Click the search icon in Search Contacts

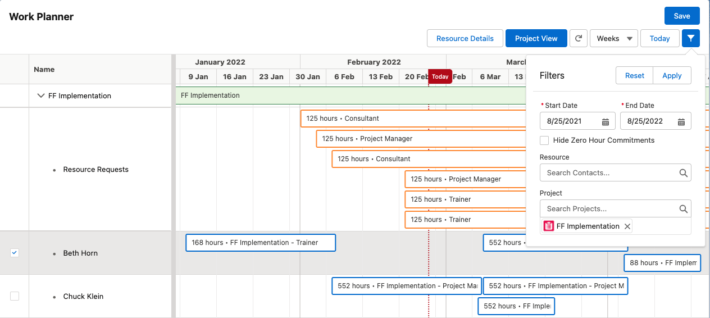pos(683,173)
